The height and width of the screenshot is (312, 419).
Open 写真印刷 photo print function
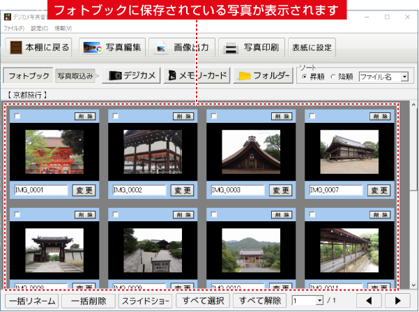(x=251, y=47)
